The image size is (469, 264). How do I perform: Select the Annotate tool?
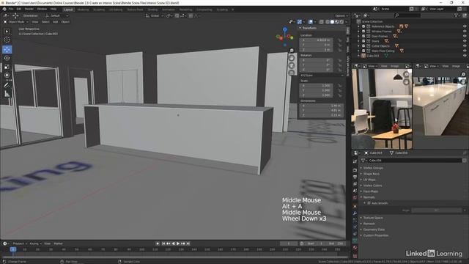(x=7, y=85)
